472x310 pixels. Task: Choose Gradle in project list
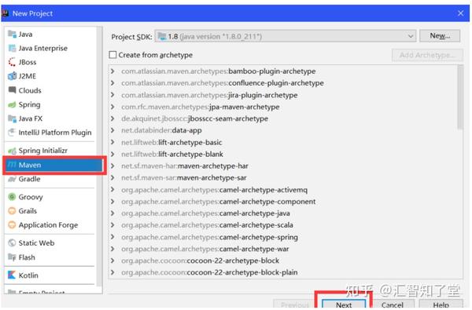[29, 179]
